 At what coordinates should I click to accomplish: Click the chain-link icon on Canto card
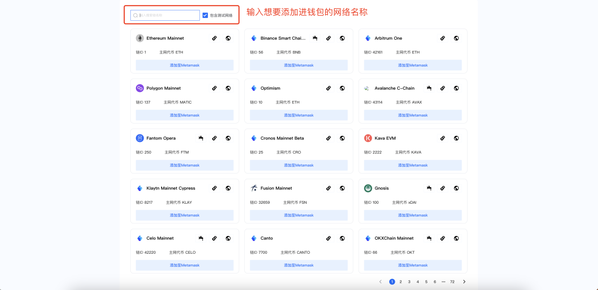pos(329,238)
